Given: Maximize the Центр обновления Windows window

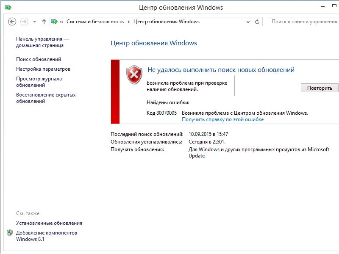Looking at the screenshot, I should [x=334, y=6].
